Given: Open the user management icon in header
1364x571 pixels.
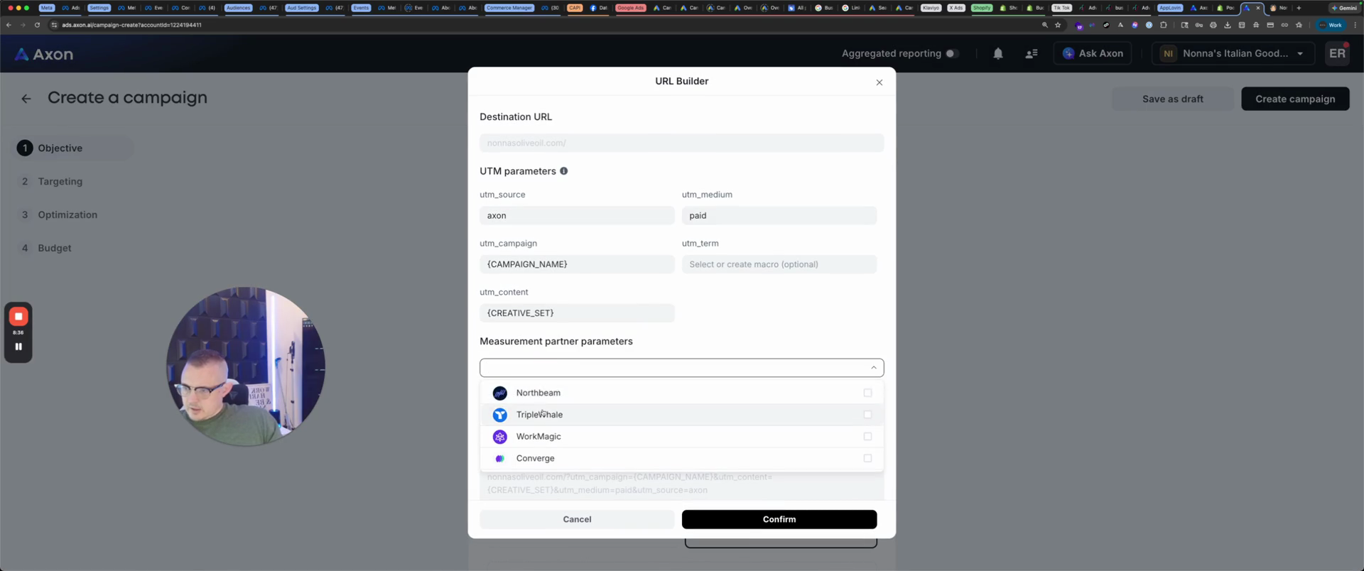Looking at the screenshot, I should pyautogui.click(x=1032, y=53).
